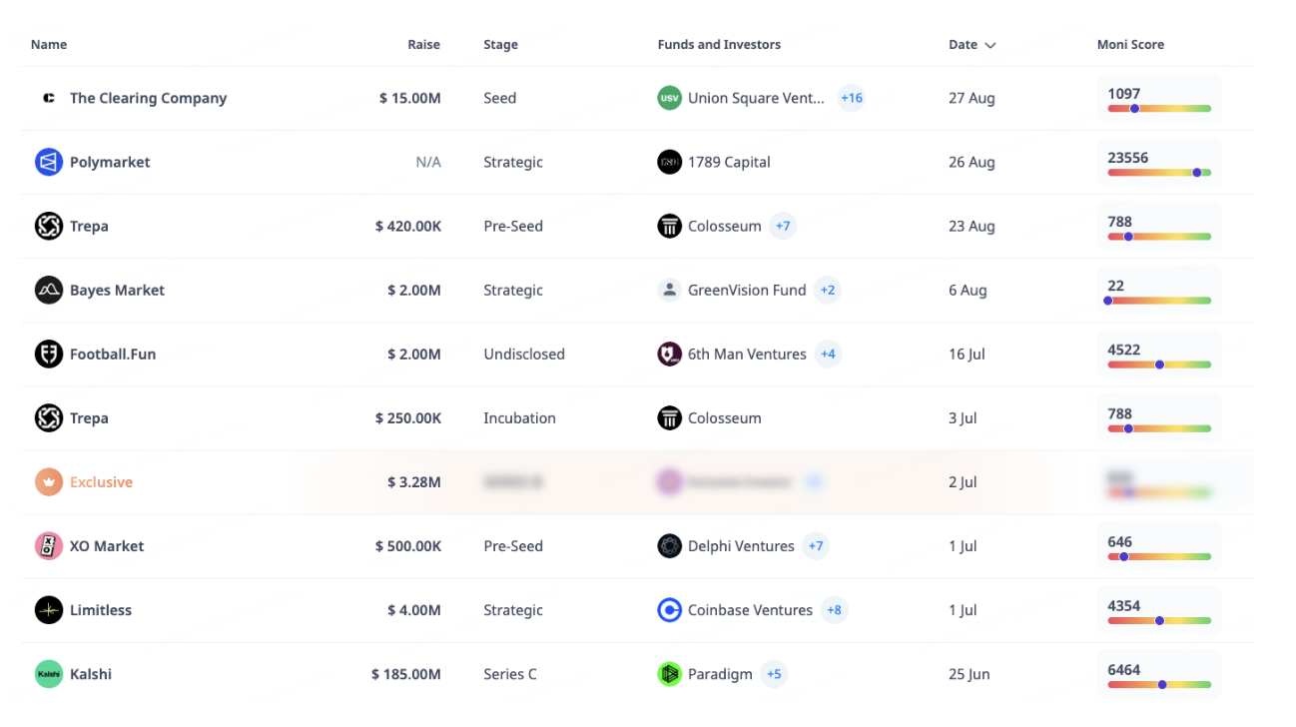Viewport: 1296px width, 727px height.
Task: Click the Raise column header
Action: 423,45
